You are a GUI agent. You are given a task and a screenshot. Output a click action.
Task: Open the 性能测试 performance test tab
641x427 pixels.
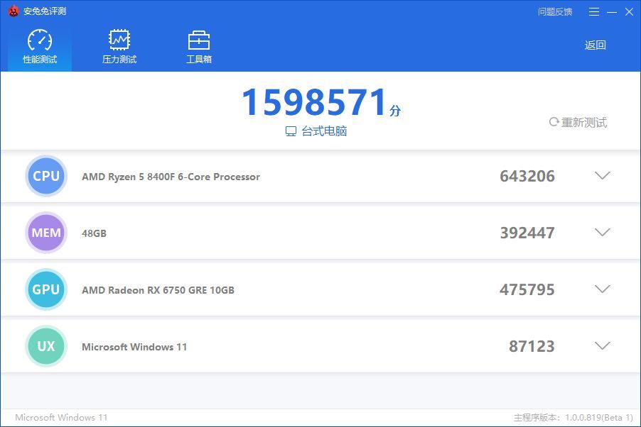[x=40, y=46]
